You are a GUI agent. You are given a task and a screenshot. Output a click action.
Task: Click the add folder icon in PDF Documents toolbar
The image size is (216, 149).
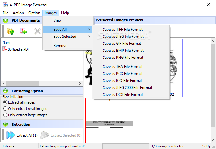coord(11,31)
